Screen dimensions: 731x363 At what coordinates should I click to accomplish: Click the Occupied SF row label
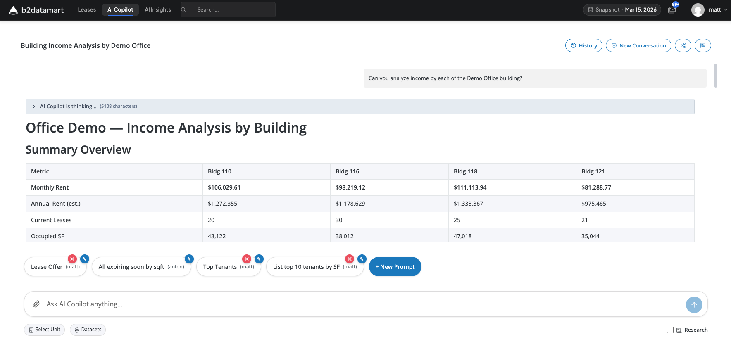point(48,236)
